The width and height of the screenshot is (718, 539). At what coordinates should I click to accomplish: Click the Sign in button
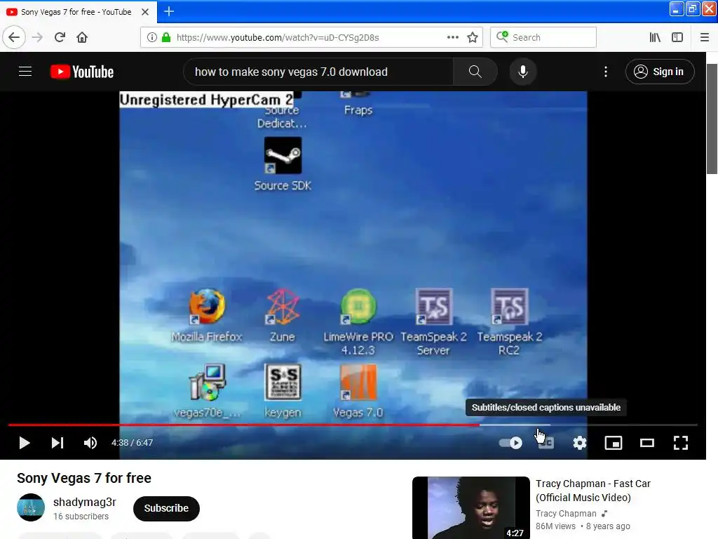click(660, 72)
